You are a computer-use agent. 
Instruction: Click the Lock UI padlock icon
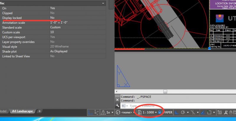(x=230, y=112)
